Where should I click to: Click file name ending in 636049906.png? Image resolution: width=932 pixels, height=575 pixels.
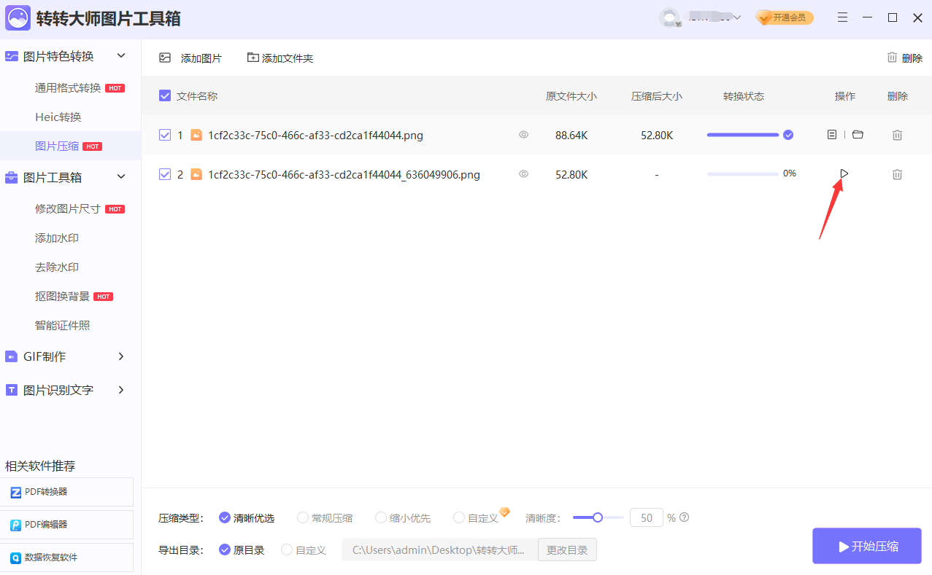coord(344,174)
